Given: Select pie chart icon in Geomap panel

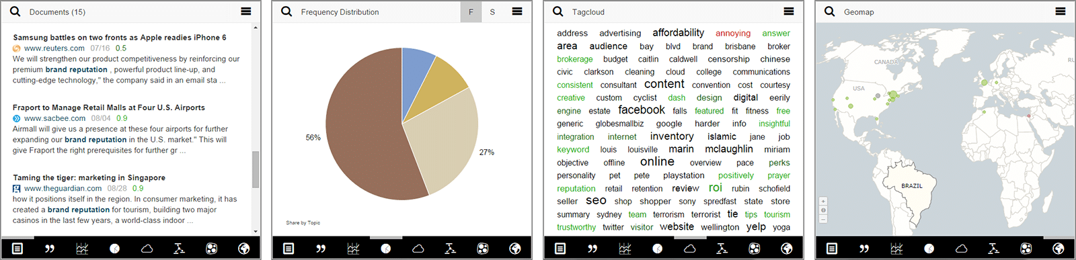Looking at the screenshot, I should tap(929, 249).
